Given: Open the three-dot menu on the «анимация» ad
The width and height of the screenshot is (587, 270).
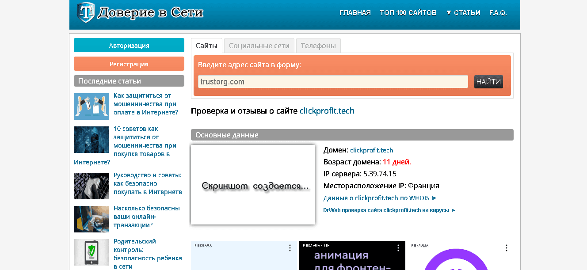Looking at the screenshot, I should (399, 248).
